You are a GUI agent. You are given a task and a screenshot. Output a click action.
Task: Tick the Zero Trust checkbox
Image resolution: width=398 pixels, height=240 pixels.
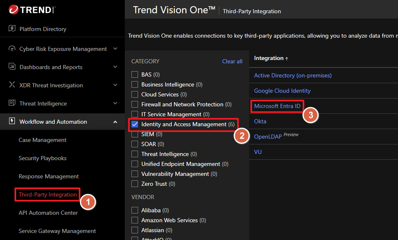[x=135, y=184]
